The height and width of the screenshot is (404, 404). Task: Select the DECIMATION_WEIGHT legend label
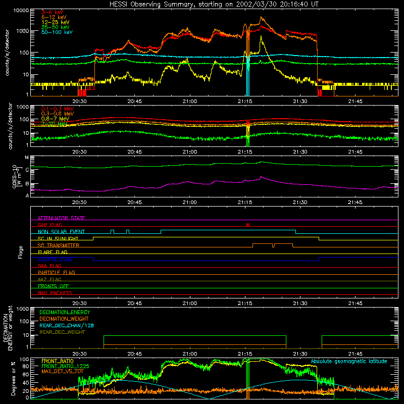coord(64,319)
